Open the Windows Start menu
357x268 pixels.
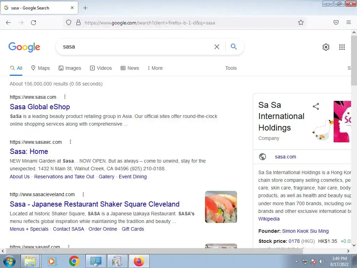coord(9,261)
